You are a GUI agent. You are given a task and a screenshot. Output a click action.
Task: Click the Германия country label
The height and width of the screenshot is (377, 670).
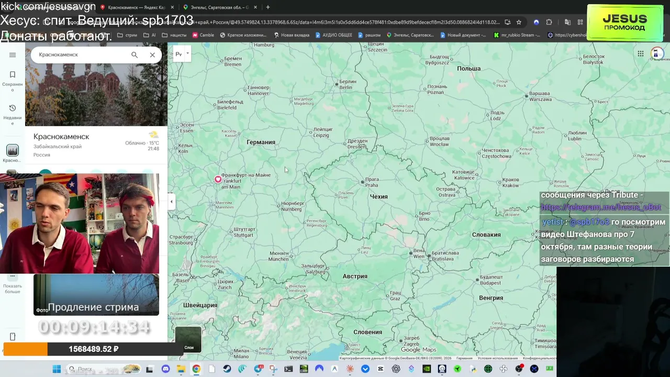[261, 142]
